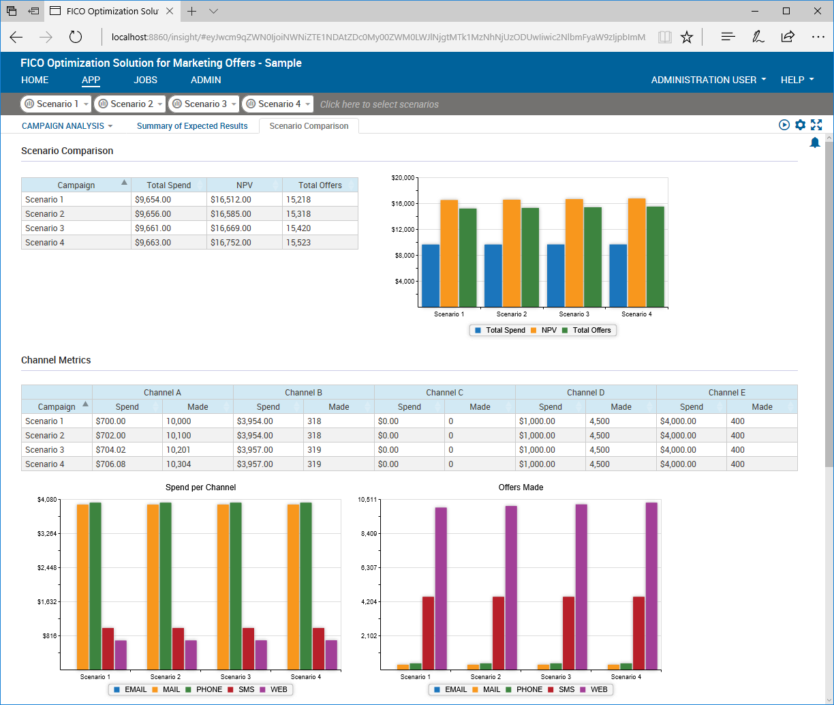Expand the Scenario 1 pill dropdown arrow
This screenshot has width=834, height=705.
86,104
